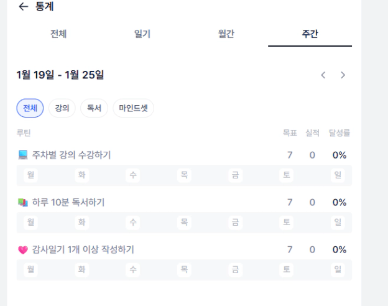Image resolution: width=388 pixels, height=306 pixels.
Task: Switch to the 전체 tab
Action: (58, 34)
